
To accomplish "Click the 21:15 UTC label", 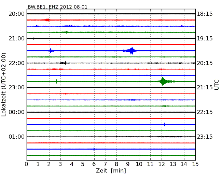I will pyautogui.click(x=205, y=87).
